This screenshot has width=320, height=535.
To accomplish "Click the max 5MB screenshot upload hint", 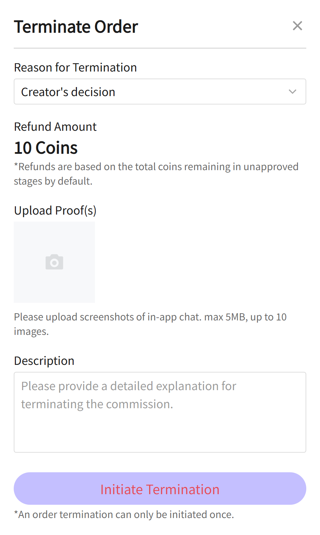I will (x=150, y=324).
